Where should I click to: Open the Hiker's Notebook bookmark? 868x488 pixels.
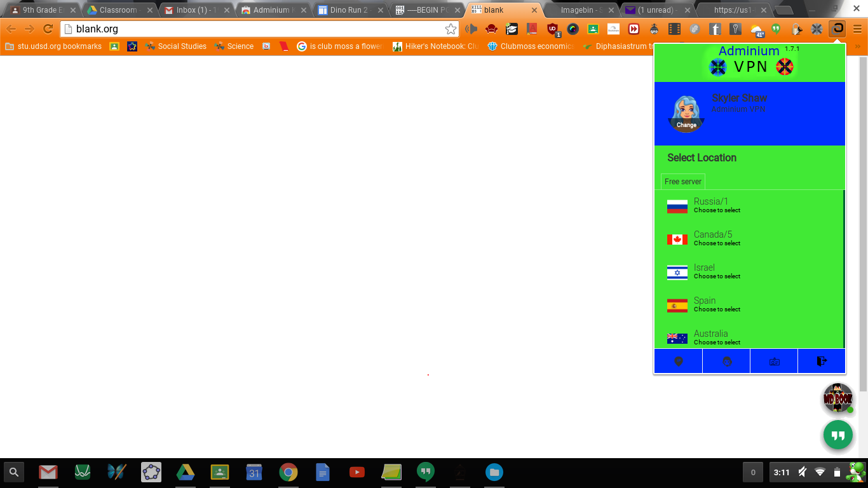pos(435,46)
